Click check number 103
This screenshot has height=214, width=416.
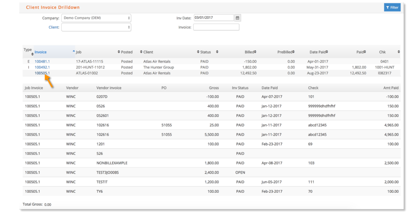(x=311, y=163)
